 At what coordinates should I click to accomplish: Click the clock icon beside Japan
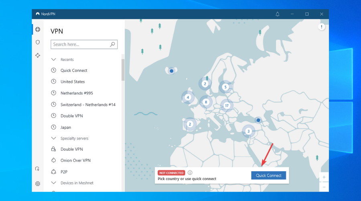pyautogui.click(x=53, y=127)
